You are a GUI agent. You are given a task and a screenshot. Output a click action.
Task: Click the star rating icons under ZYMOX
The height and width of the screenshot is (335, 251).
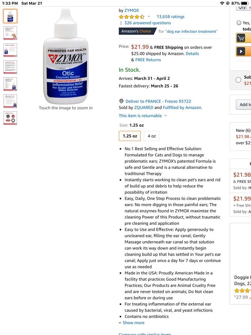(x=132, y=17)
